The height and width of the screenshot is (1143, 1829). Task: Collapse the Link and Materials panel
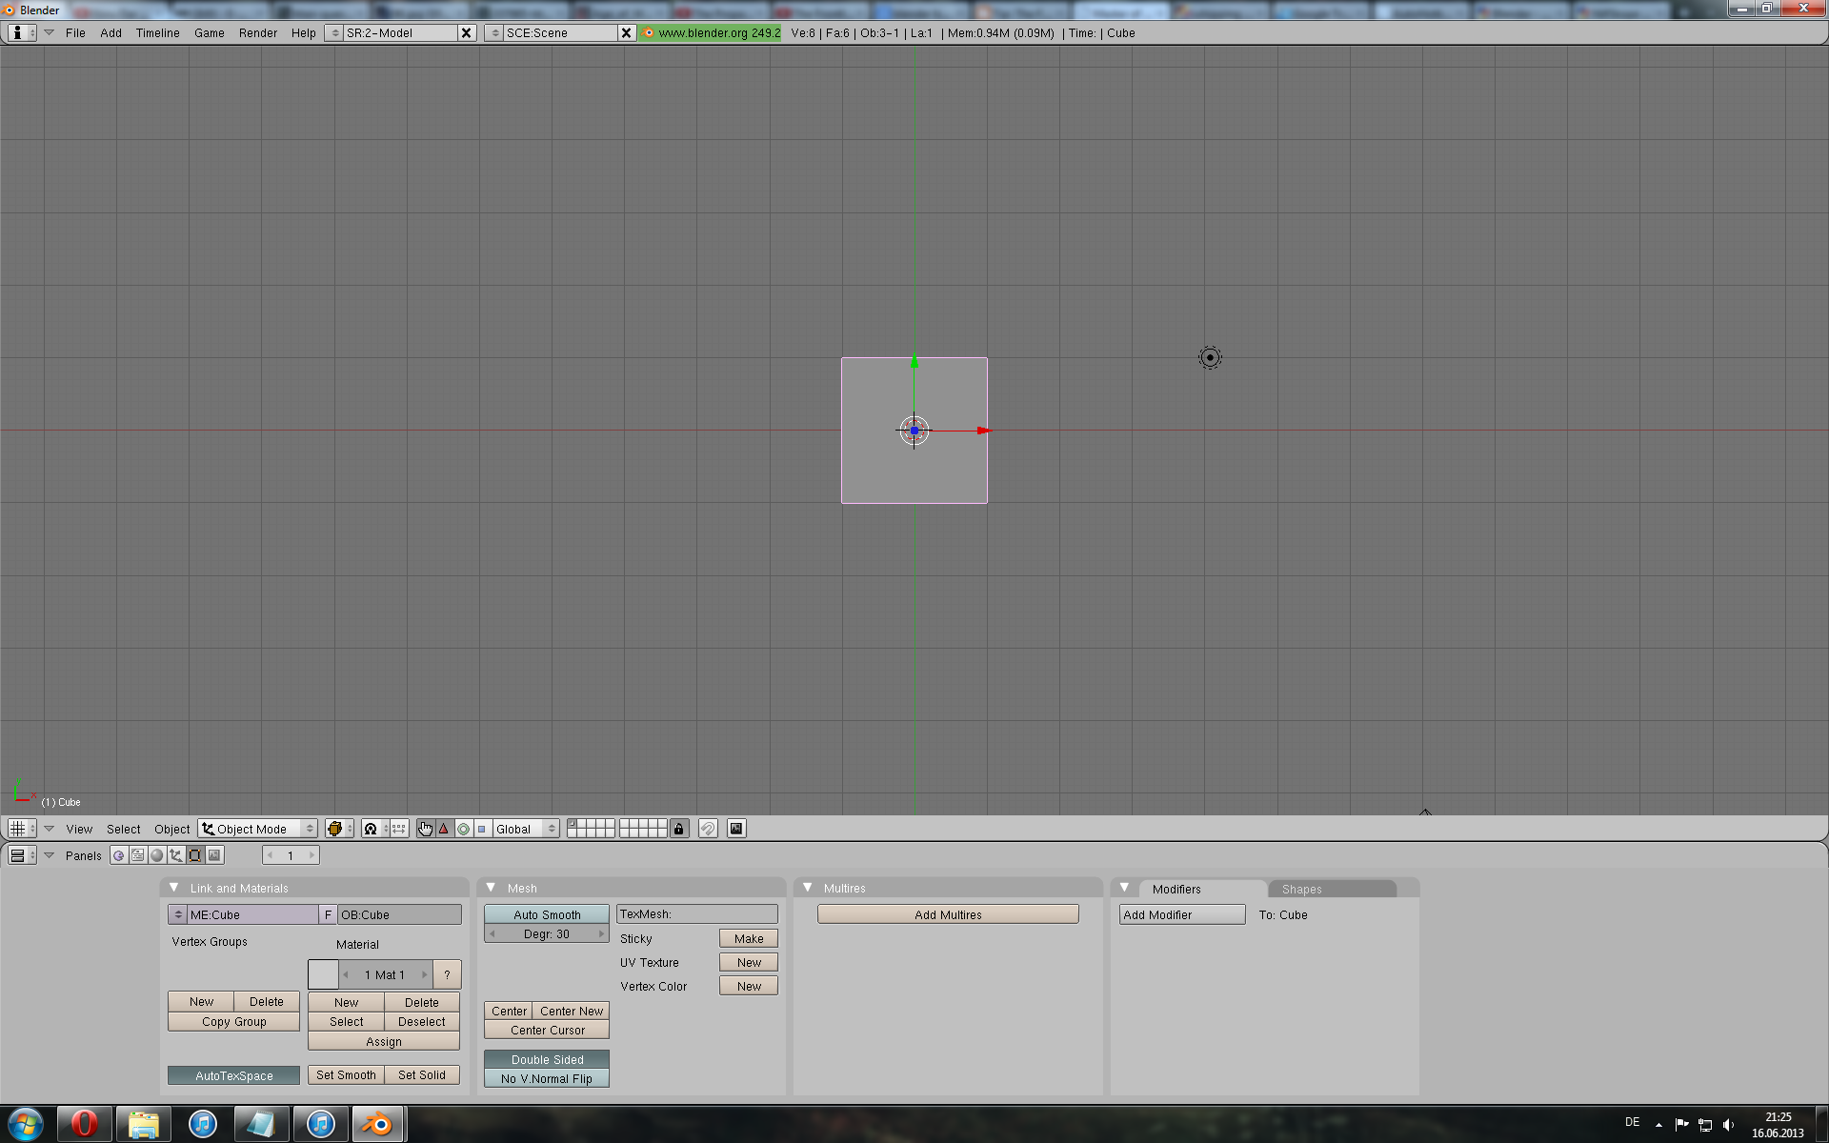[x=173, y=887]
